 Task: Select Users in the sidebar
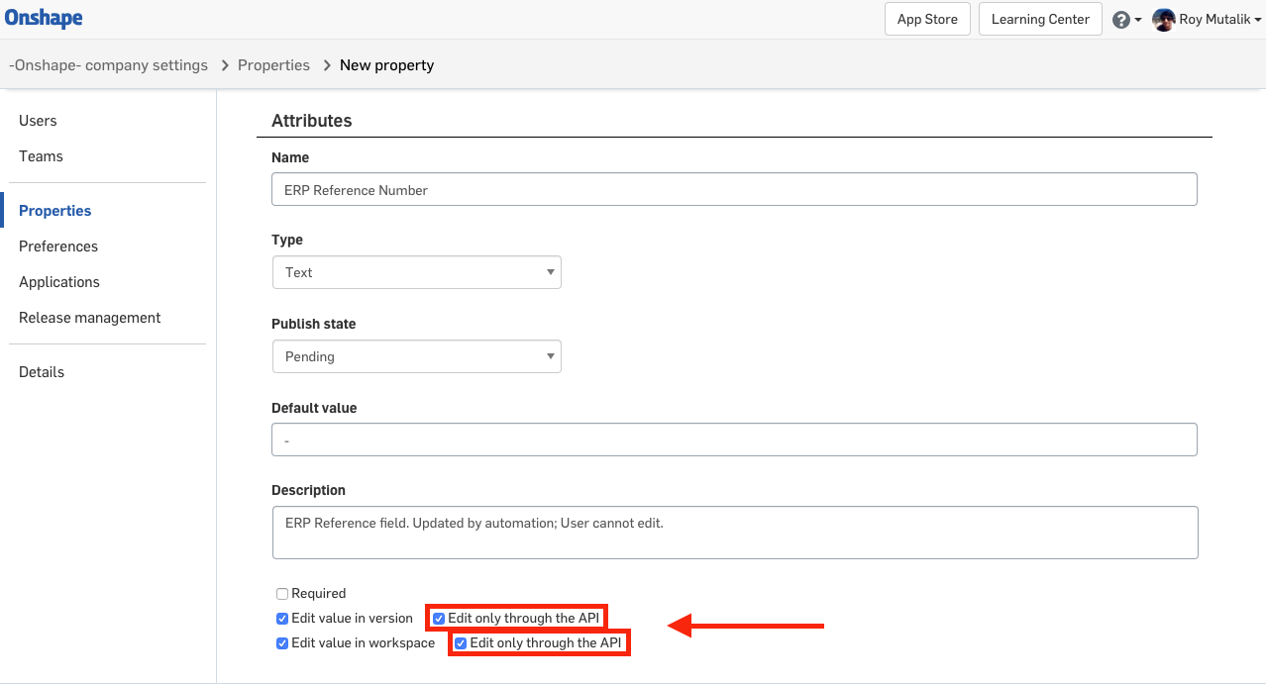coord(38,121)
